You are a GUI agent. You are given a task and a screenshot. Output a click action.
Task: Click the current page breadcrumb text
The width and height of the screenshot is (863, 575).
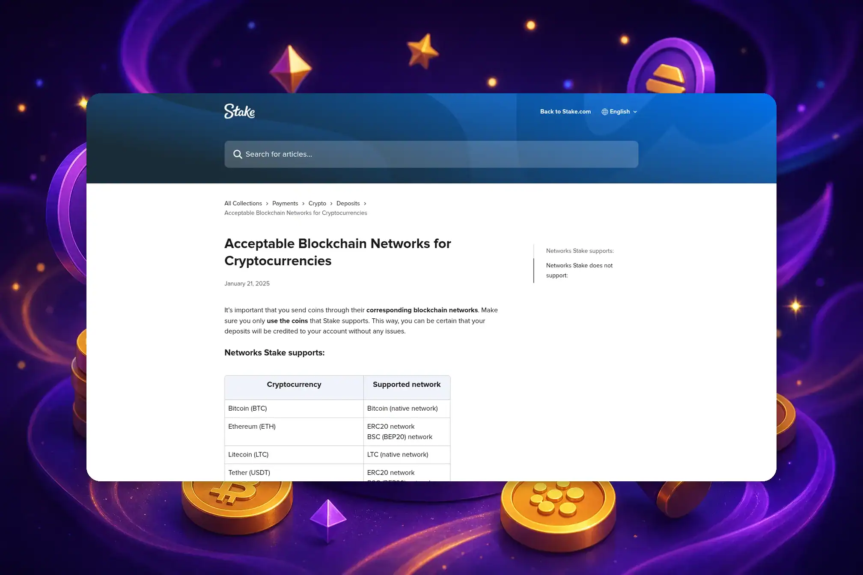[x=295, y=213]
